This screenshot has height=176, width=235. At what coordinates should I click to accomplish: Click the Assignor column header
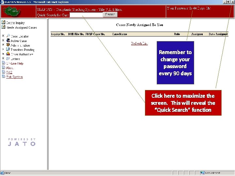197,34
